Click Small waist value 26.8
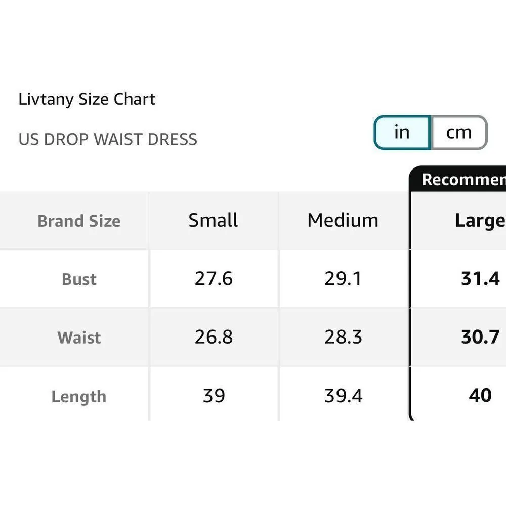 click(x=214, y=337)
